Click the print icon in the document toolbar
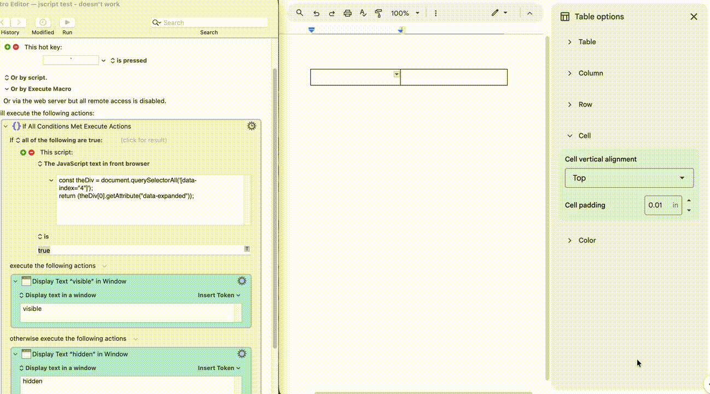710x394 pixels. pos(347,13)
